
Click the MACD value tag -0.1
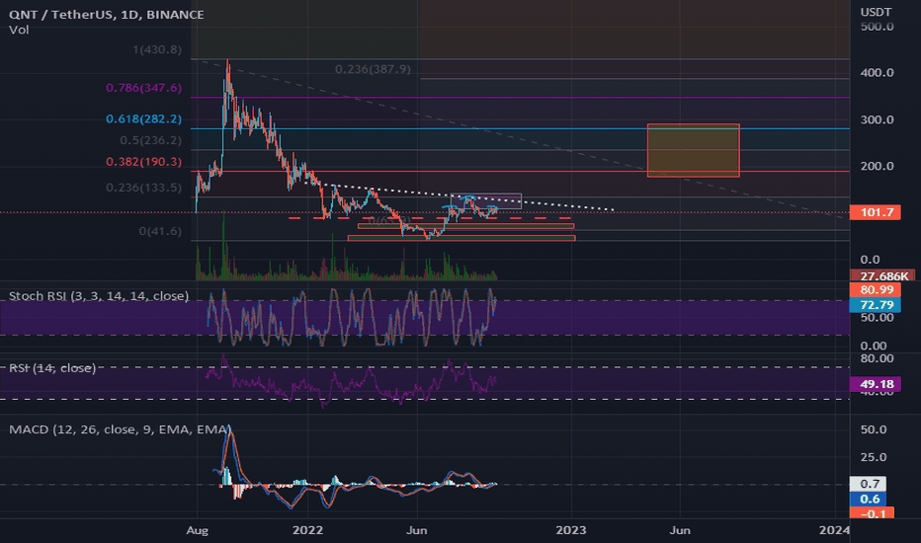click(872, 513)
